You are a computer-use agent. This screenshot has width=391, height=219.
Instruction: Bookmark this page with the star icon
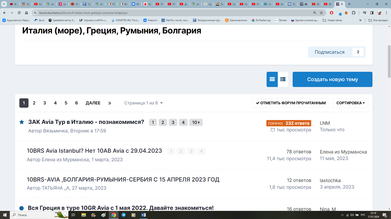[321, 12]
